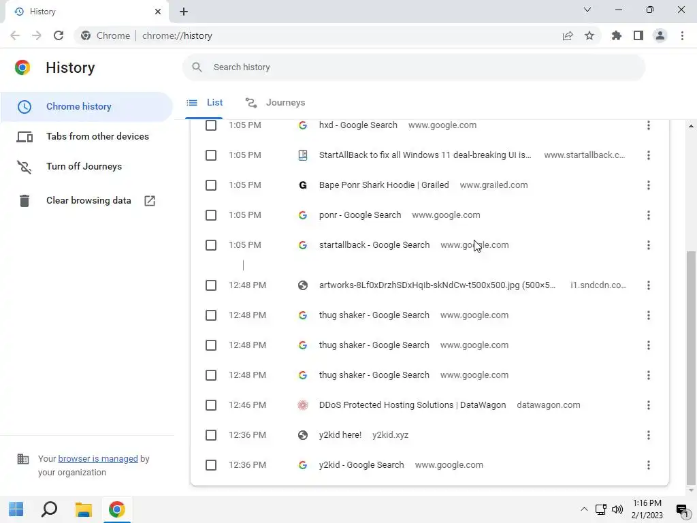Go back using the back arrow
The width and height of the screenshot is (697, 523).
(x=15, y=35)
